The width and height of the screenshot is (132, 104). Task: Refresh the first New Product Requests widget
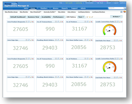(29, 22)
